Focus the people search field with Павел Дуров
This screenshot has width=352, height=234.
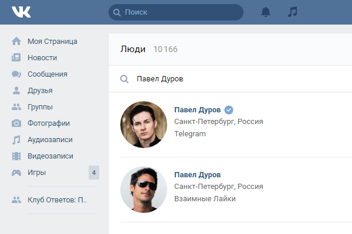(235, 79)
